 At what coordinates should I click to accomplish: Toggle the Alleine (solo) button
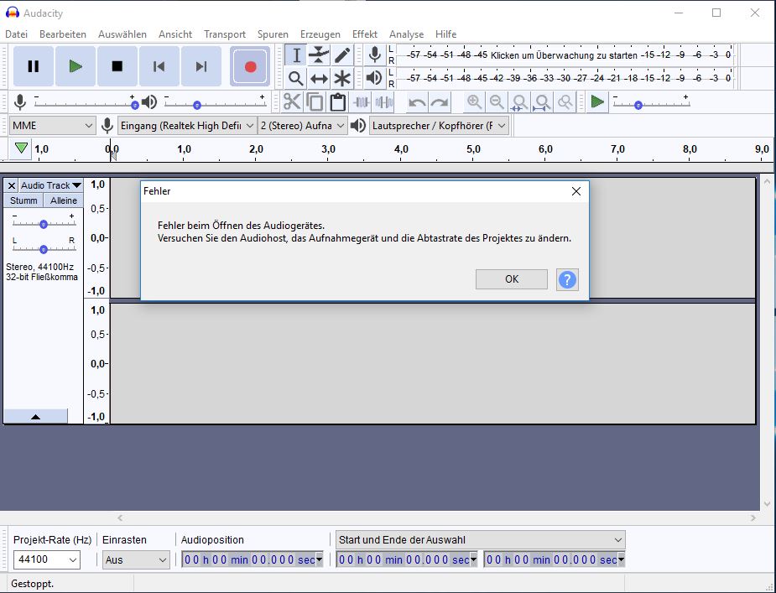64,200
